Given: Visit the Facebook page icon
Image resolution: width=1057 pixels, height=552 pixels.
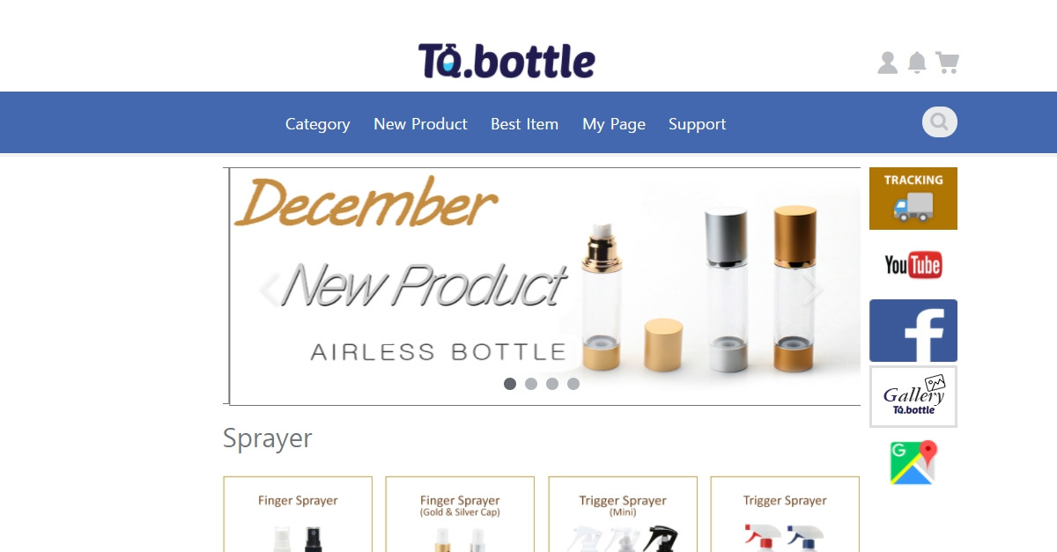Looking at the screenshot, I should pyautogui.click(x=913, y=330).
